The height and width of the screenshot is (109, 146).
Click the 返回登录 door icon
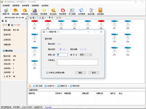pyautogui.click(x=100, y=11)
